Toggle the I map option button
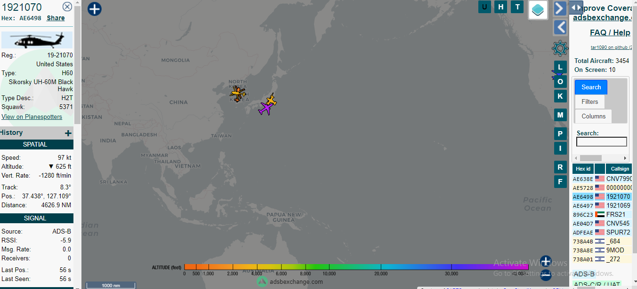 [x=560, y=148]
